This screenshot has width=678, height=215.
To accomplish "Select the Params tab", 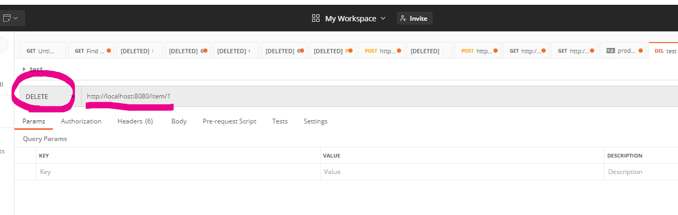I will tap(33, 121).
